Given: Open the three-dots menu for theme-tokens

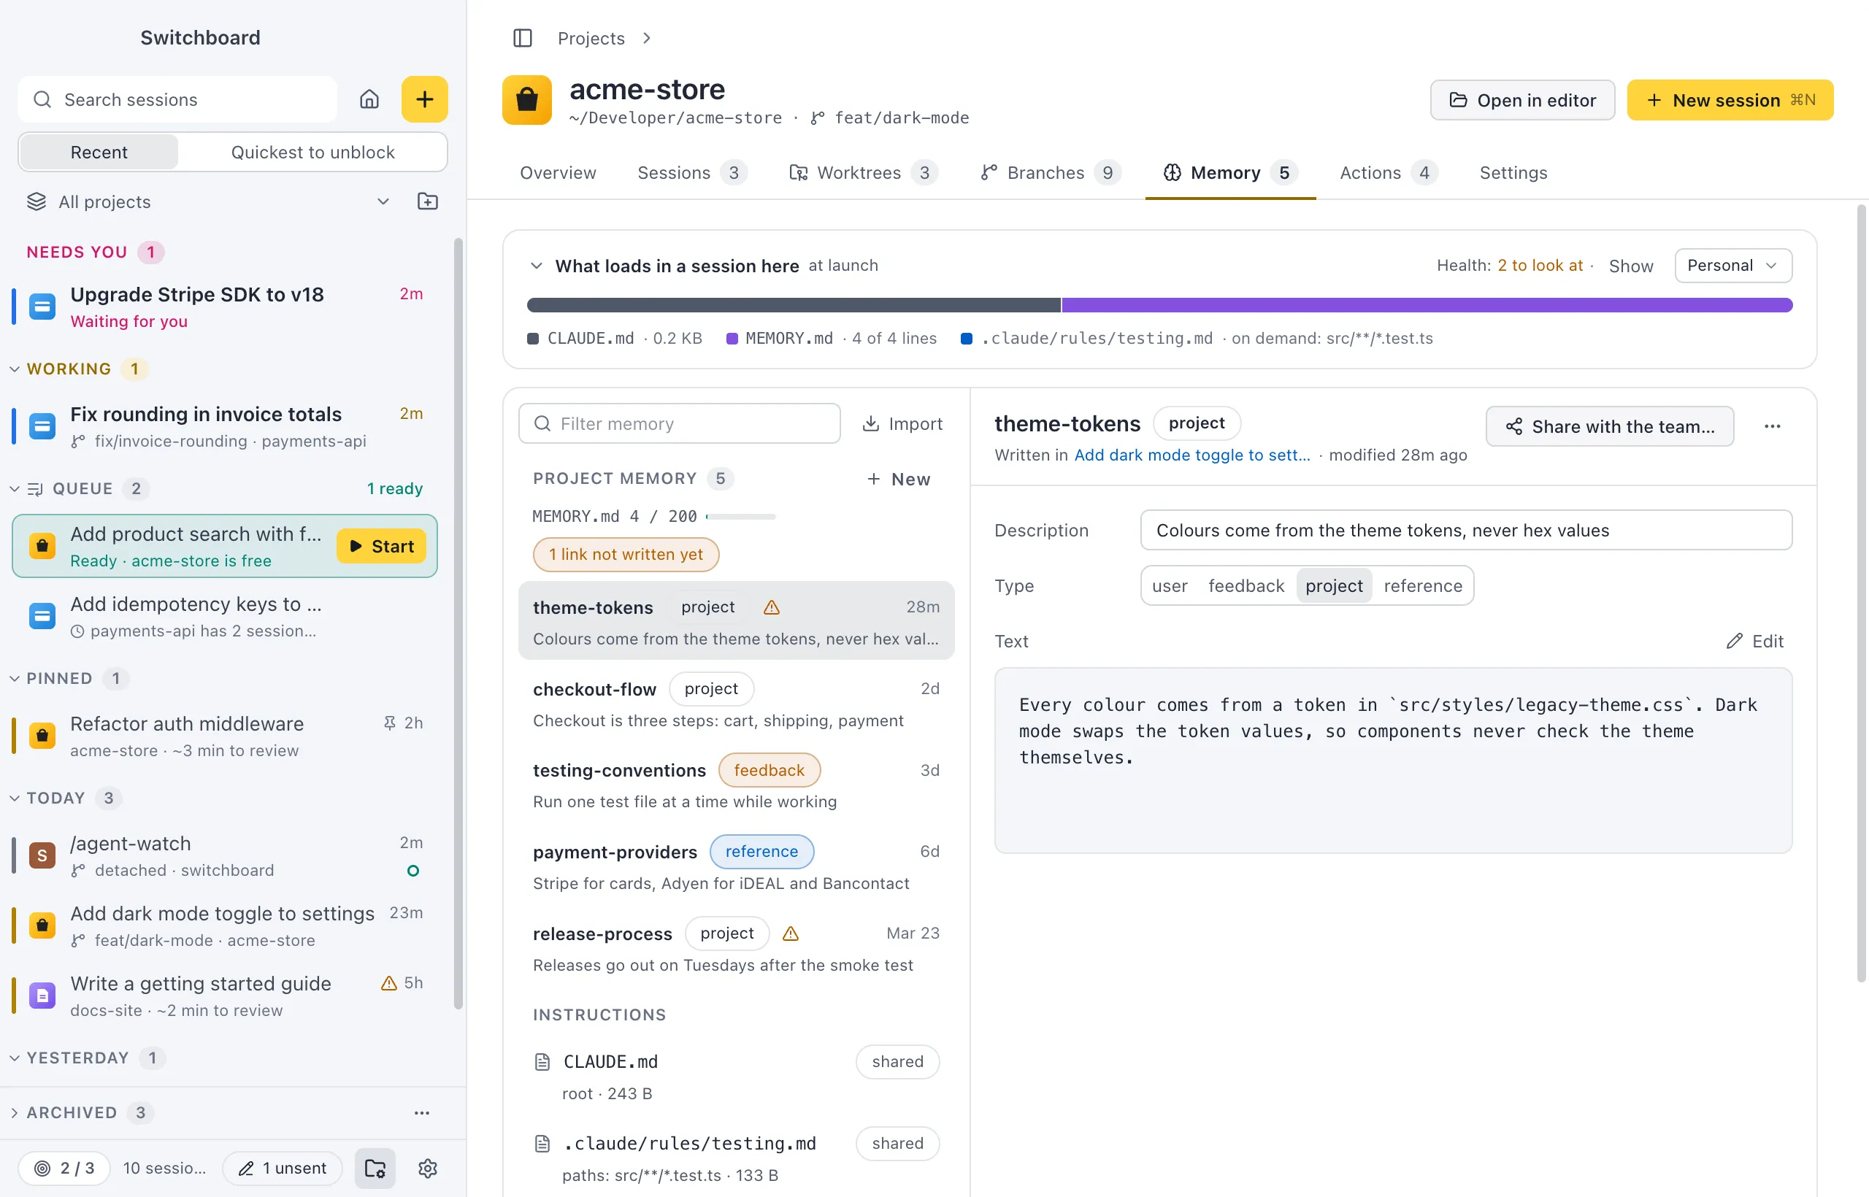Looking at the screenshot, I should click(1773, 427).
